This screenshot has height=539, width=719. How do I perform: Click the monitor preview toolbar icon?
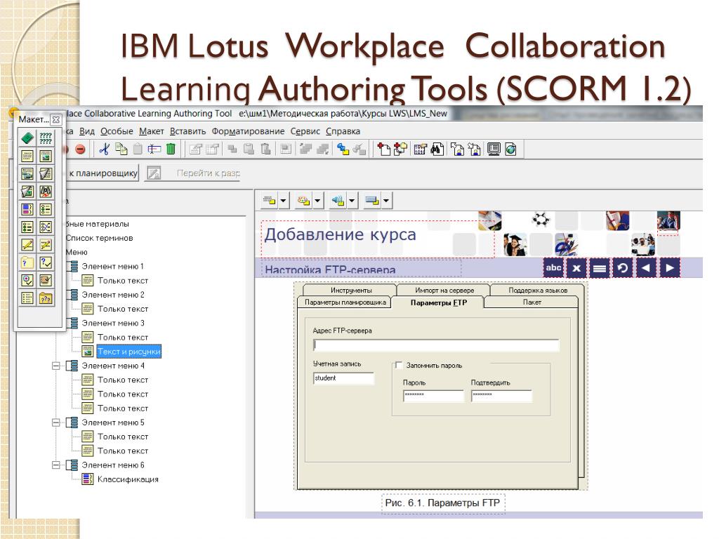click(x=494, y=149)
